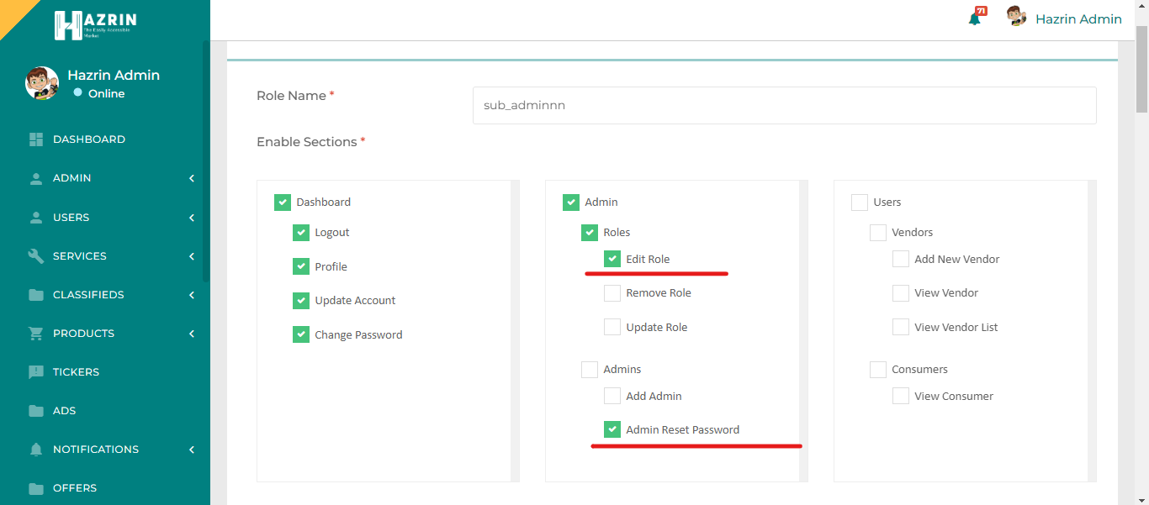The width and height of the screenshot is (1149, 505).
Task: Click the Hazrin Admin profile link
Action: pyautogui.click(x=1078, y=19)
